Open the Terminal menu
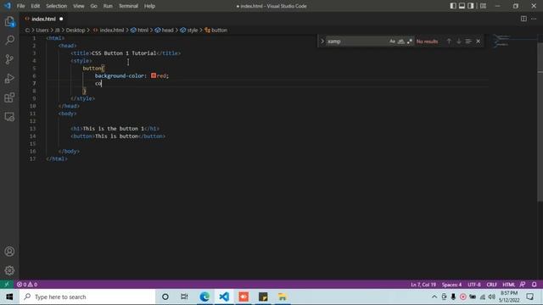The height and width of the screenshot is (305, 543). tap(128, 6)
